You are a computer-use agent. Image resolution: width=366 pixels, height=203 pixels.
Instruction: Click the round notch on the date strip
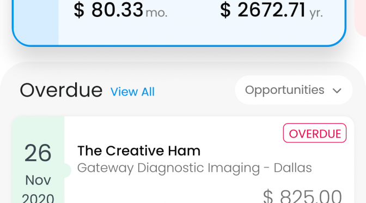tap(67, 170)
